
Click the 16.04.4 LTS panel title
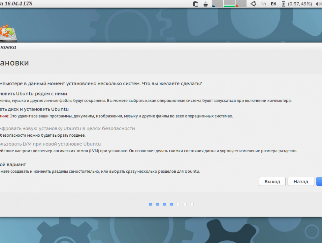click(x=16, y=4)
